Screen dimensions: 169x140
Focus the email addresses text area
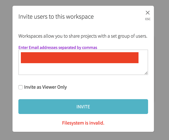[x=83, y=69]
